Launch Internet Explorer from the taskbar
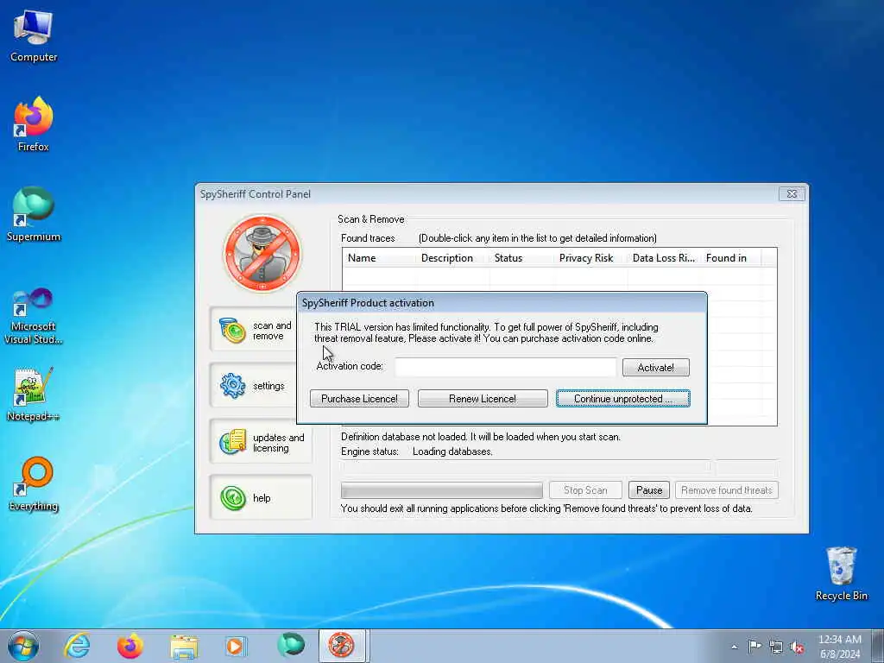 [x=77, y=646]
